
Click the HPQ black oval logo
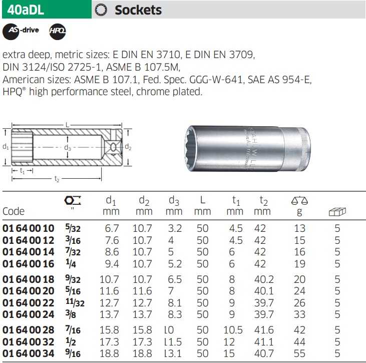click(57, 32)
